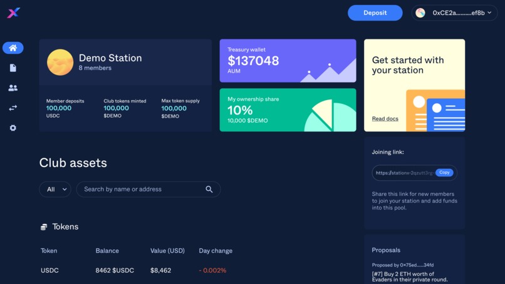Open the Read docs link
Viewport: 505px width, 284px height.
[x=385, y=119]
